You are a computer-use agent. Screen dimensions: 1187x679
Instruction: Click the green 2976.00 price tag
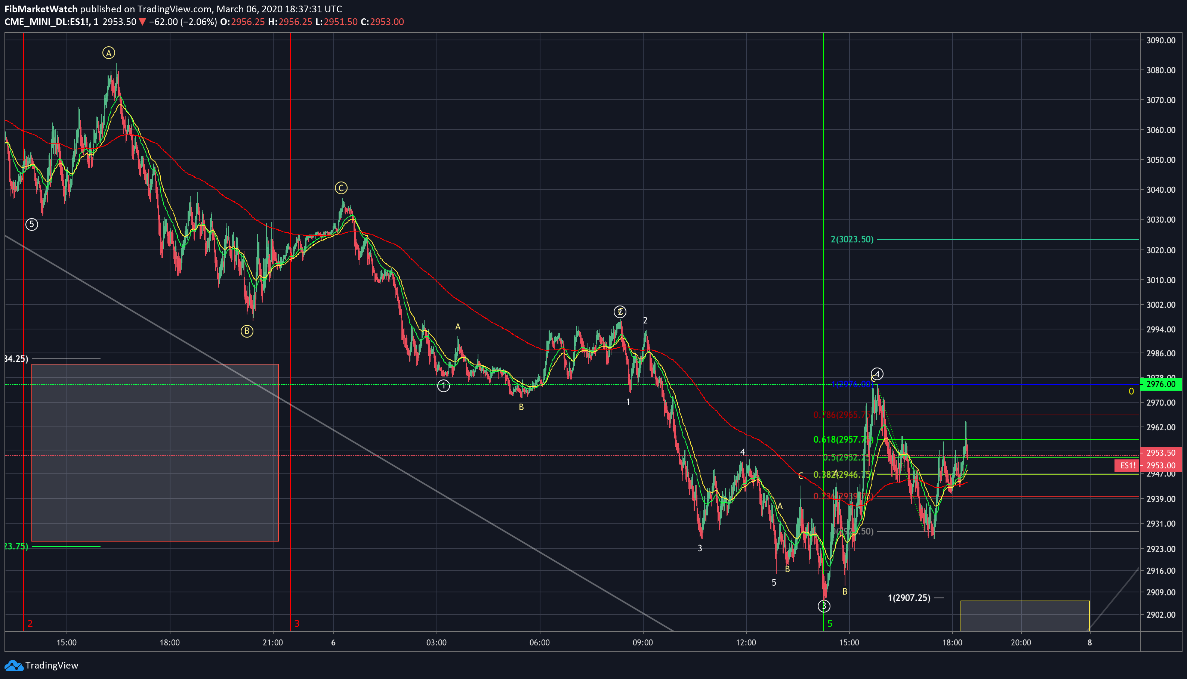tap(1161, 384)
